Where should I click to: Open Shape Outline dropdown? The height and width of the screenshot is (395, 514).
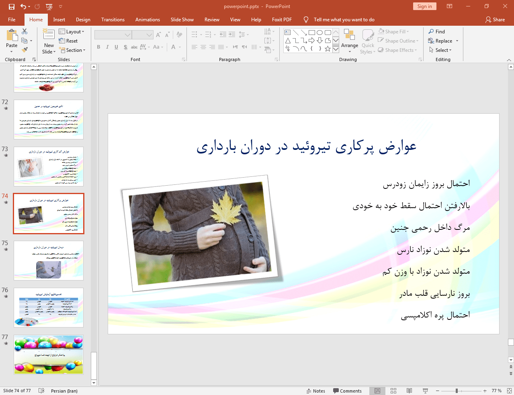[x=399, y=41]
